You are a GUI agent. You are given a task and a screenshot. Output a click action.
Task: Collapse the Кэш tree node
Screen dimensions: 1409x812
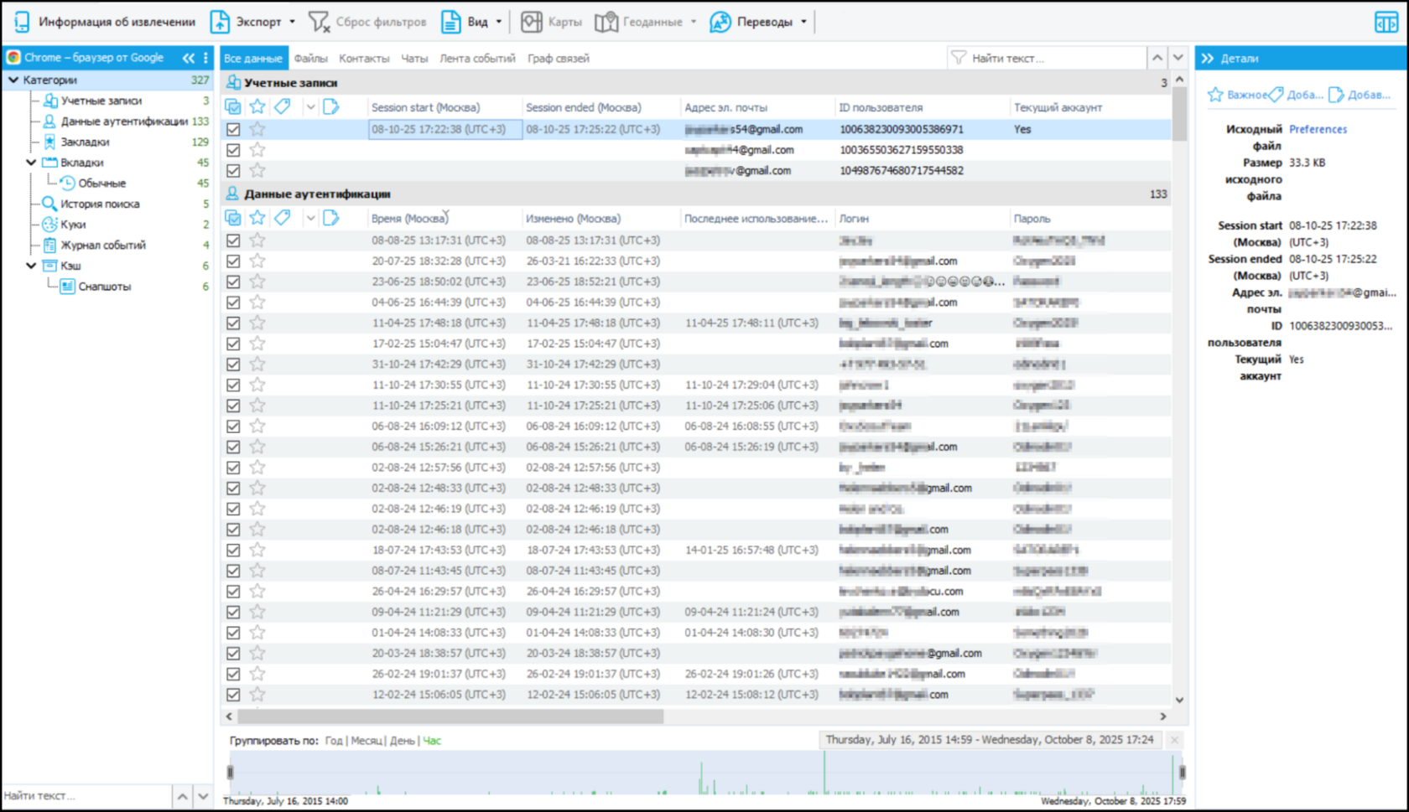31,266
